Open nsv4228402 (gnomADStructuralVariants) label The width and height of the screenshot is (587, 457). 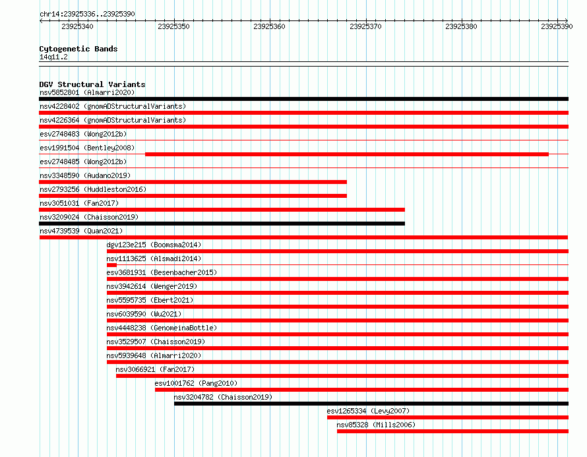pos(113,106)
